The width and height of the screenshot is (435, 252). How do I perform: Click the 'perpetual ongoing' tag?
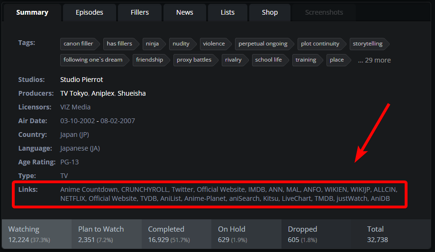263,44
